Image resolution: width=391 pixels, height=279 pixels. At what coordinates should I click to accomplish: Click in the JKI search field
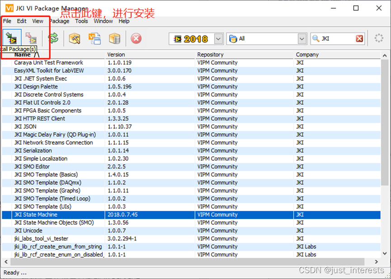(337, 39)
